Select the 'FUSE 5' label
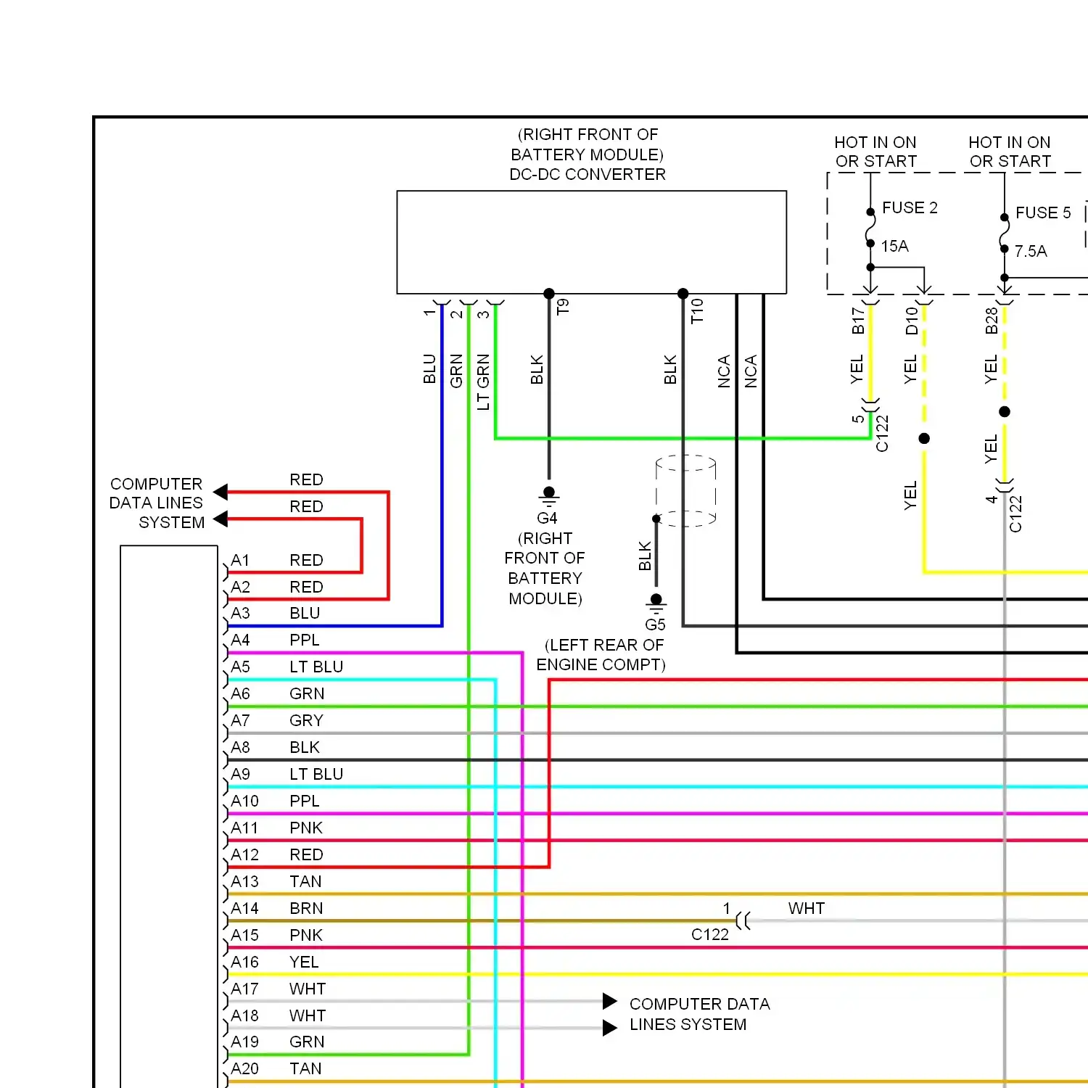Screen dimensions: 1088x1088 click(1043, 213)
